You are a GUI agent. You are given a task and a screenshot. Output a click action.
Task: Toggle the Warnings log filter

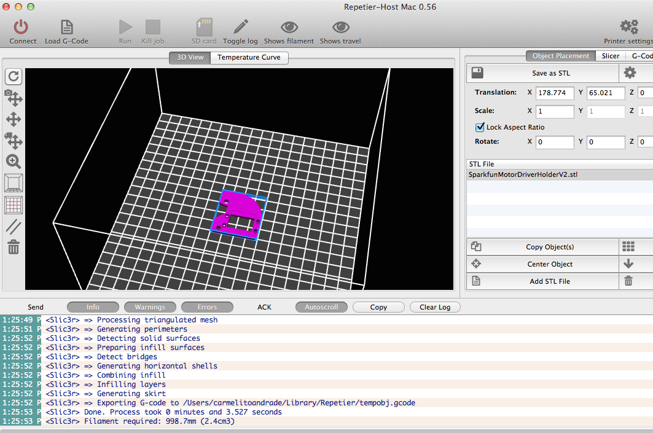pyautogui.click(x=150, y=307)
